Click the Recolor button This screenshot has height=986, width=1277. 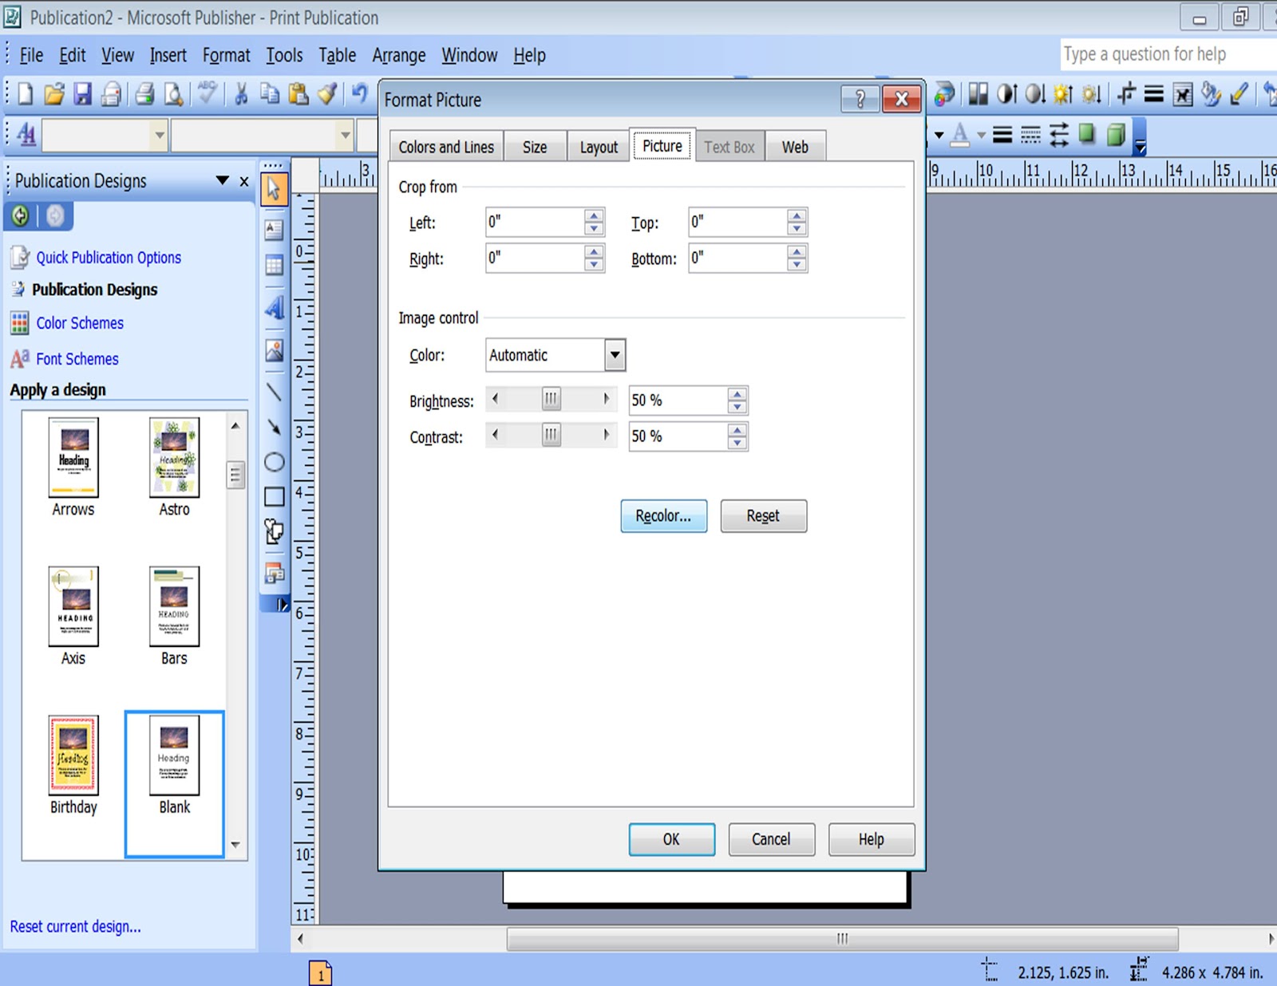[663, 516]
